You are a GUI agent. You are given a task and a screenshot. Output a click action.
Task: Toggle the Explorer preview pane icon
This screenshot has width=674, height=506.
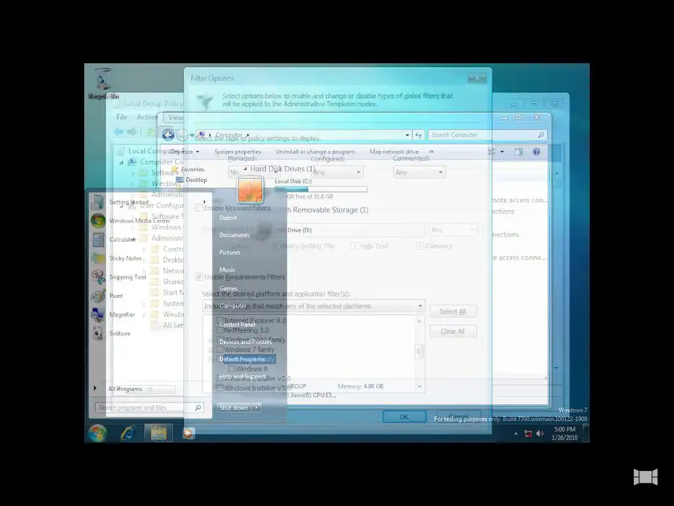(519, 152)
